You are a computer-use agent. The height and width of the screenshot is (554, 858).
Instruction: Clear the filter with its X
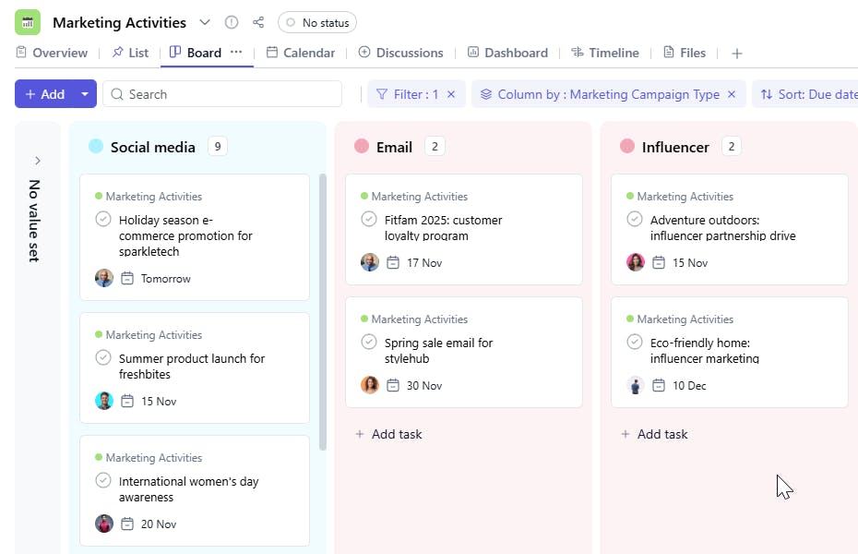pyautogui.click(x=451, y=94)
